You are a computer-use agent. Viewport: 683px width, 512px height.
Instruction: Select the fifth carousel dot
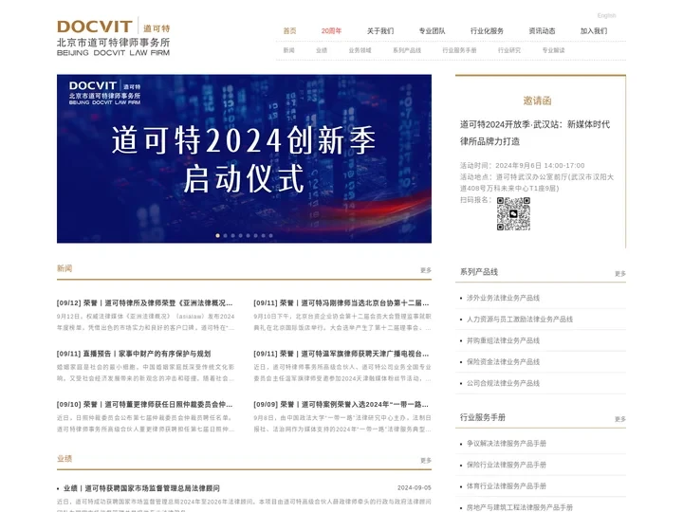[249, 235]
